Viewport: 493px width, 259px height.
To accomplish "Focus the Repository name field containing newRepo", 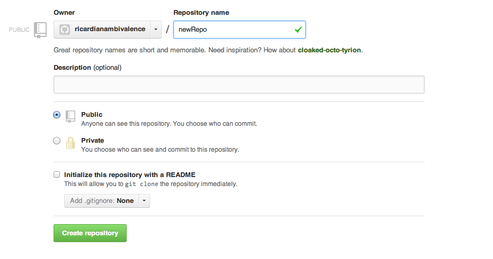I will click(233, 30).
